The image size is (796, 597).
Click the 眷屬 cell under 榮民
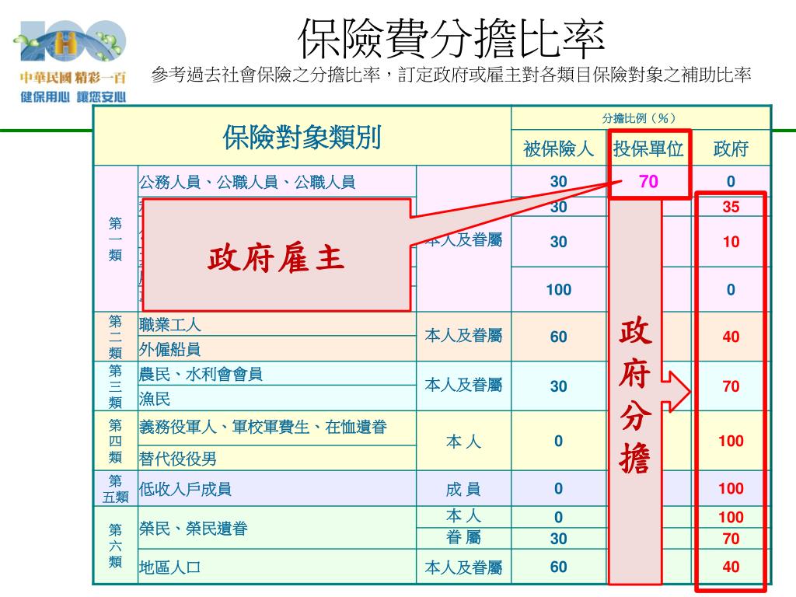pos(463,538)
